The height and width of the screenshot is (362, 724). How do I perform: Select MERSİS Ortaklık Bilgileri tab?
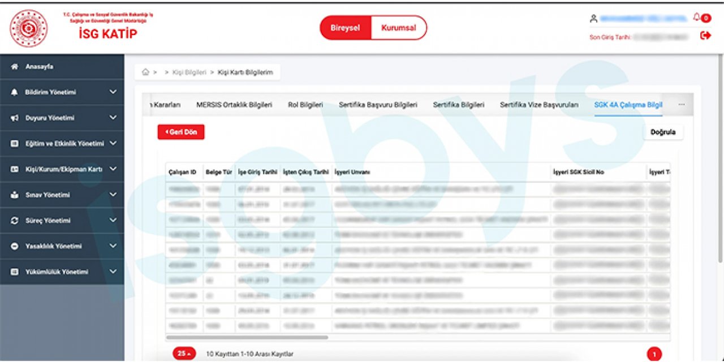pyautogui.click(x=234, y=105)
